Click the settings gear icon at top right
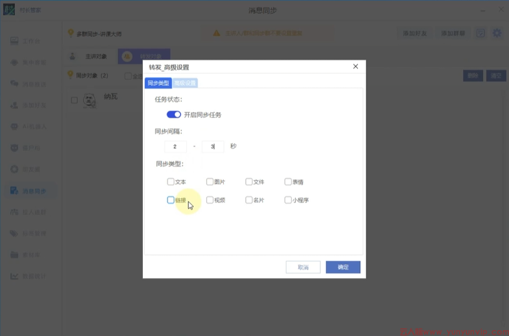509x336 pixels. (497, 33)
